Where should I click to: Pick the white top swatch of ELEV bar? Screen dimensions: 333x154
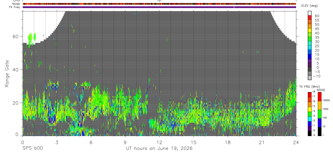pos(309,13)
